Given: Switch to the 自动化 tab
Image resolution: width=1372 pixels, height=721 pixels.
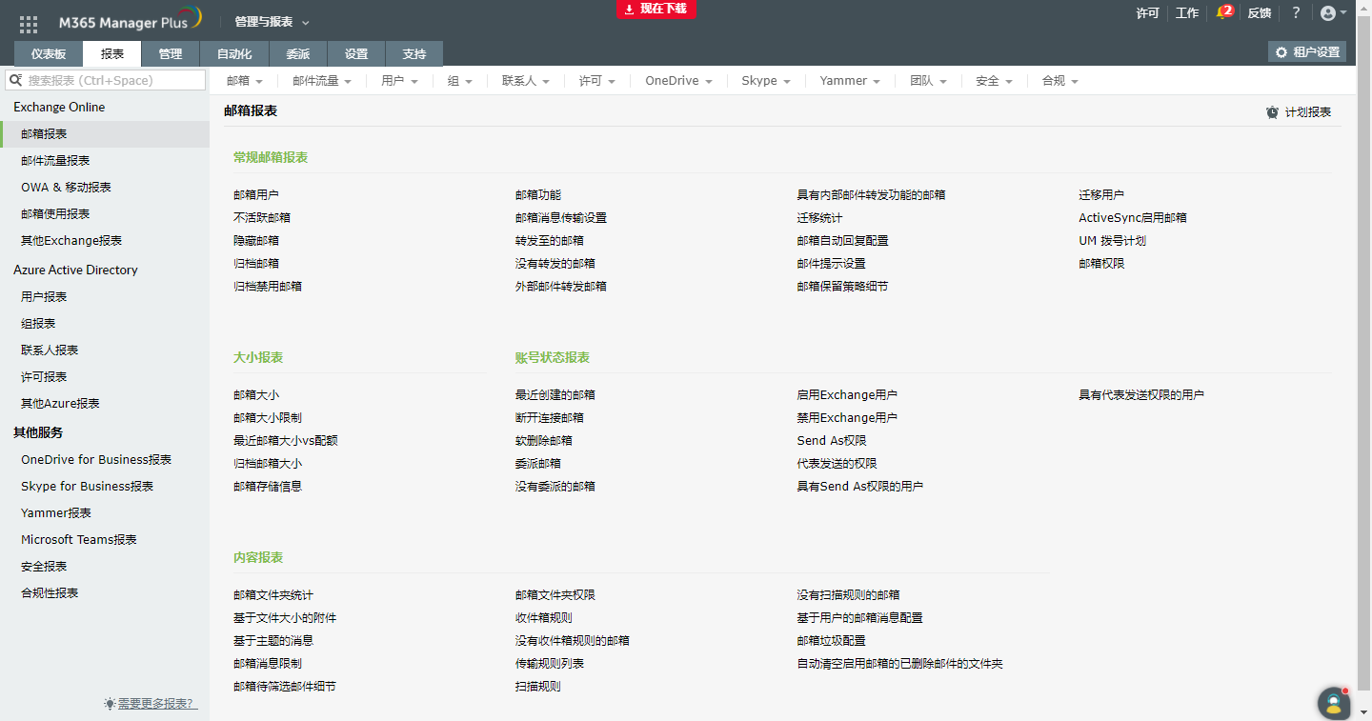Looking at the screenshot, I should tap(234, 54).
